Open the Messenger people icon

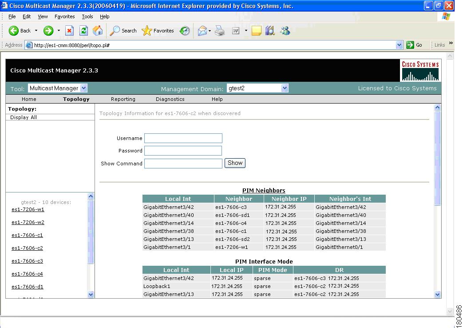pyautogui.click(x=285, y=31)
